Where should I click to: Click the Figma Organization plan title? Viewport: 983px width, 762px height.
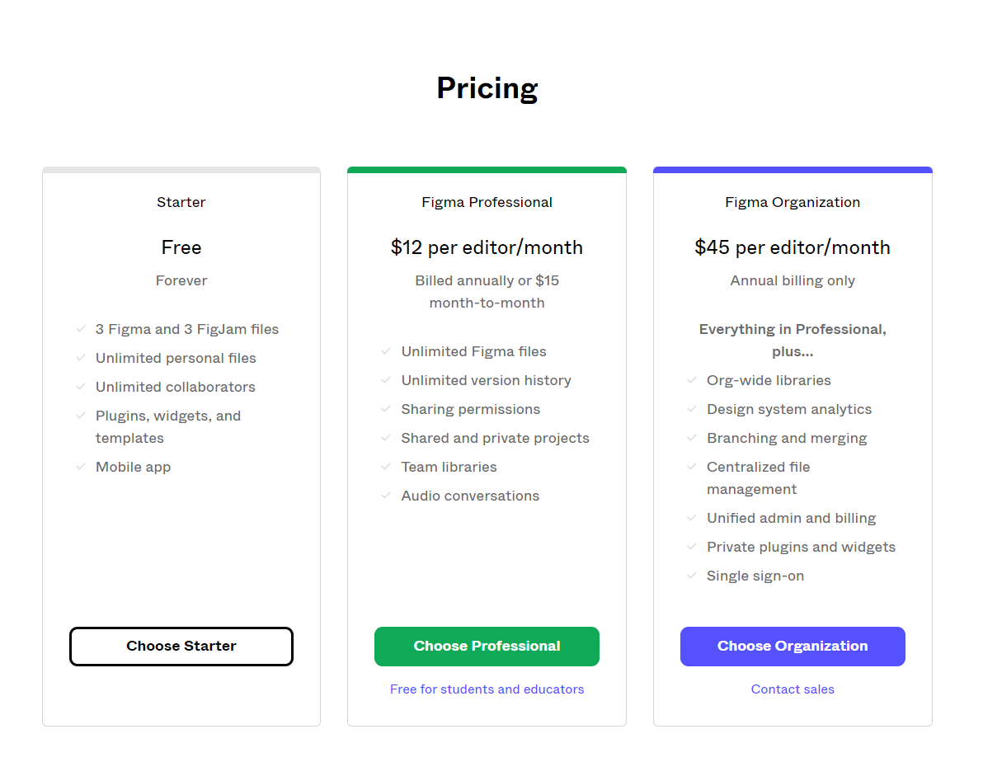tap(793, 202)
